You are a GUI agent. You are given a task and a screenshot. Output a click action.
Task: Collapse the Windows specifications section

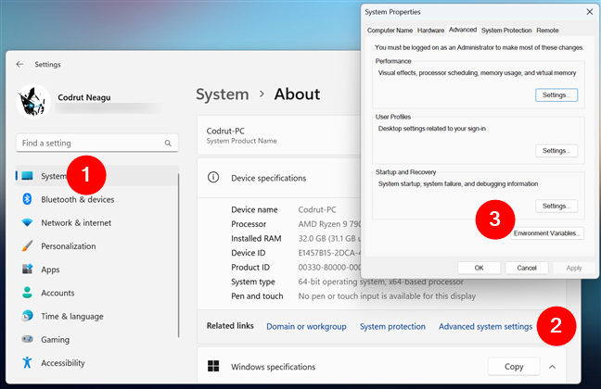click(552, 367)
